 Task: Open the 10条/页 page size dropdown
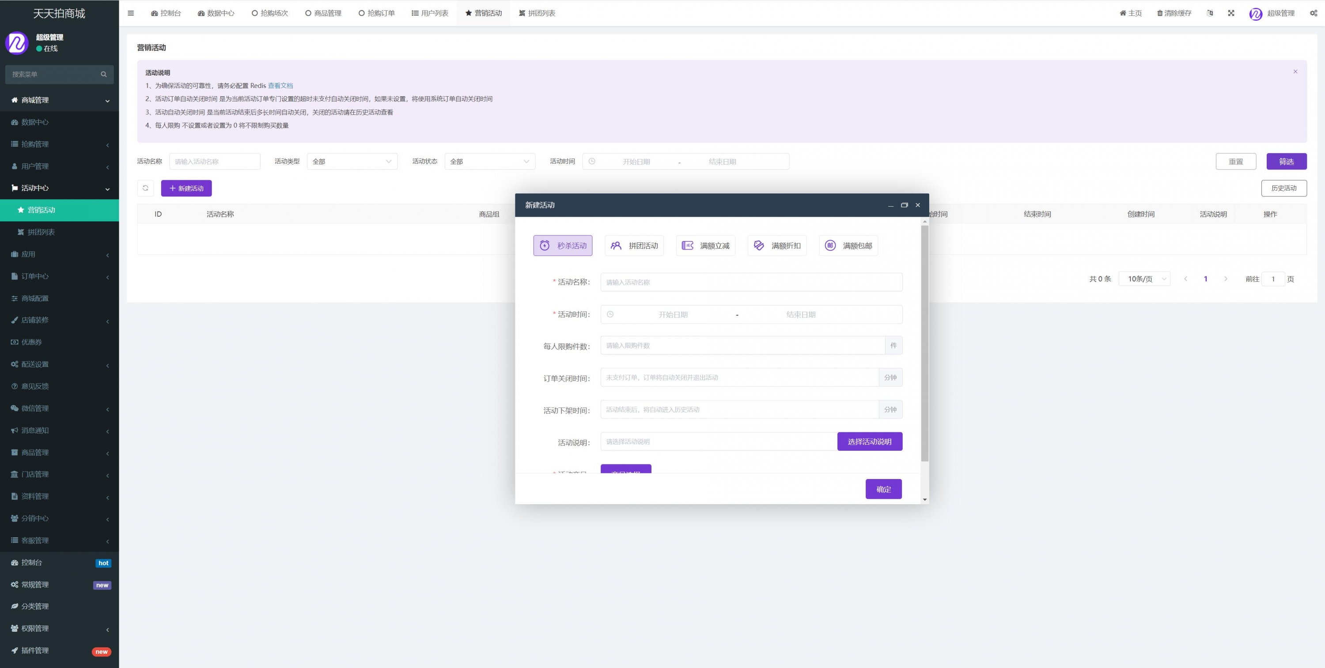point(1144,279)
